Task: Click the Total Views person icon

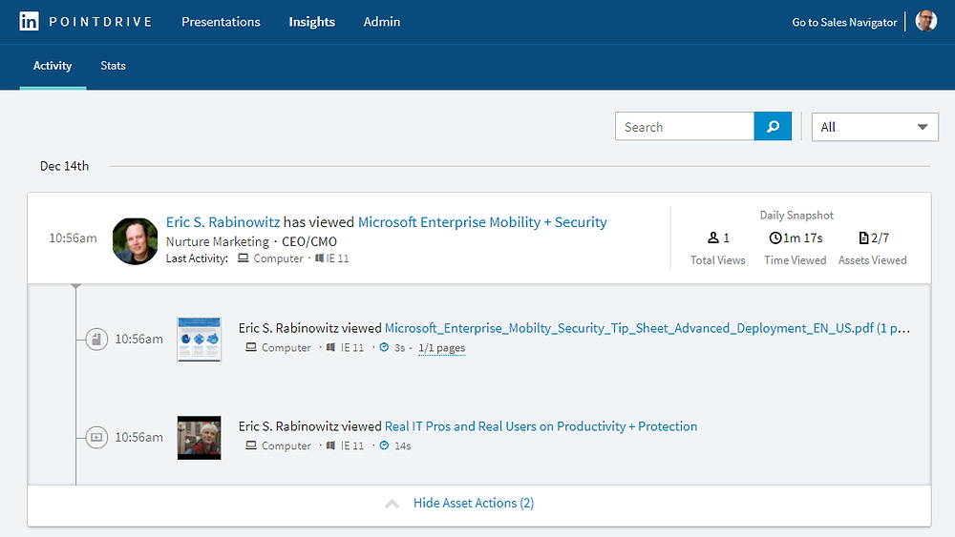Action: (x=713, y=238)
